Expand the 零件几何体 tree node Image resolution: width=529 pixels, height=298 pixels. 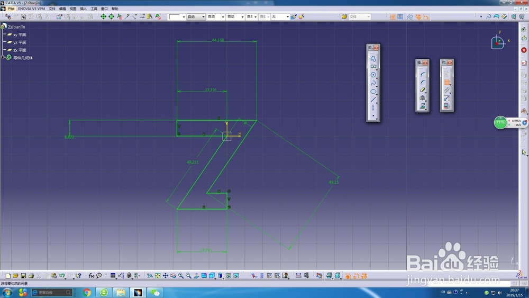[3, 57]
